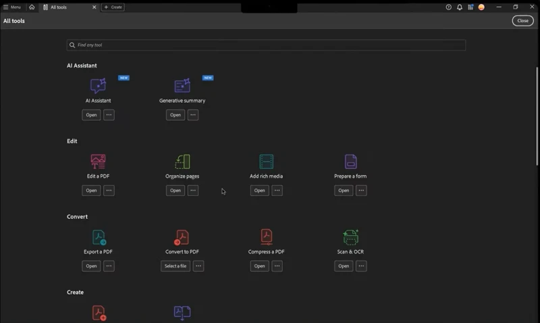This screenshot has width=540, height=323.
Task: Click the Add rich media icon
Action: (x=266, y=161)
